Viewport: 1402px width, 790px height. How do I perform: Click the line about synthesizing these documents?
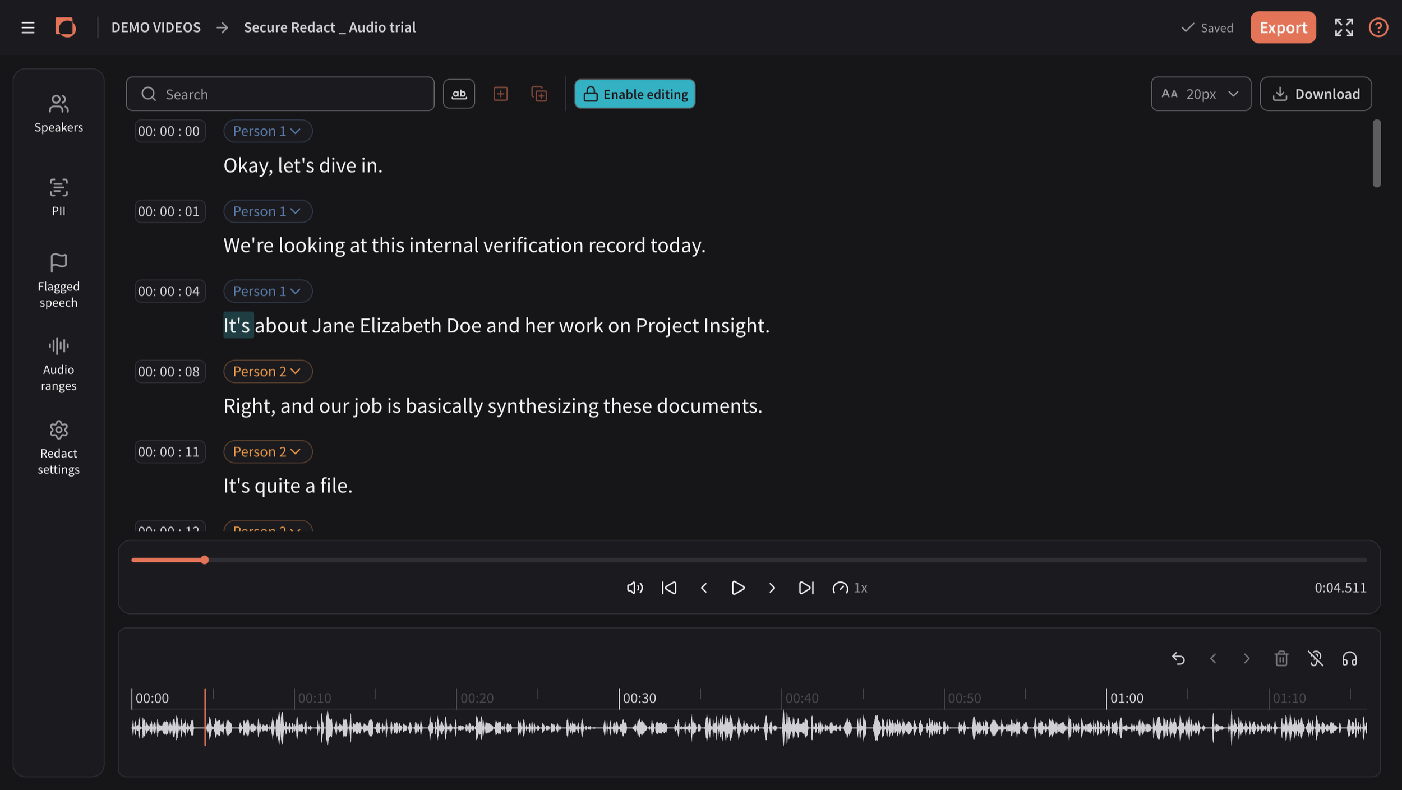(493, 405)
